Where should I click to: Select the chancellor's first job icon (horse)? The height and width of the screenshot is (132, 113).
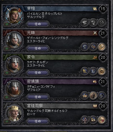(x=85, y=23)
